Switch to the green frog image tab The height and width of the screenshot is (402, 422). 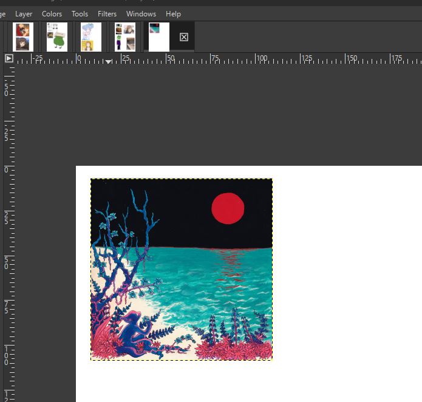point(57,37)
